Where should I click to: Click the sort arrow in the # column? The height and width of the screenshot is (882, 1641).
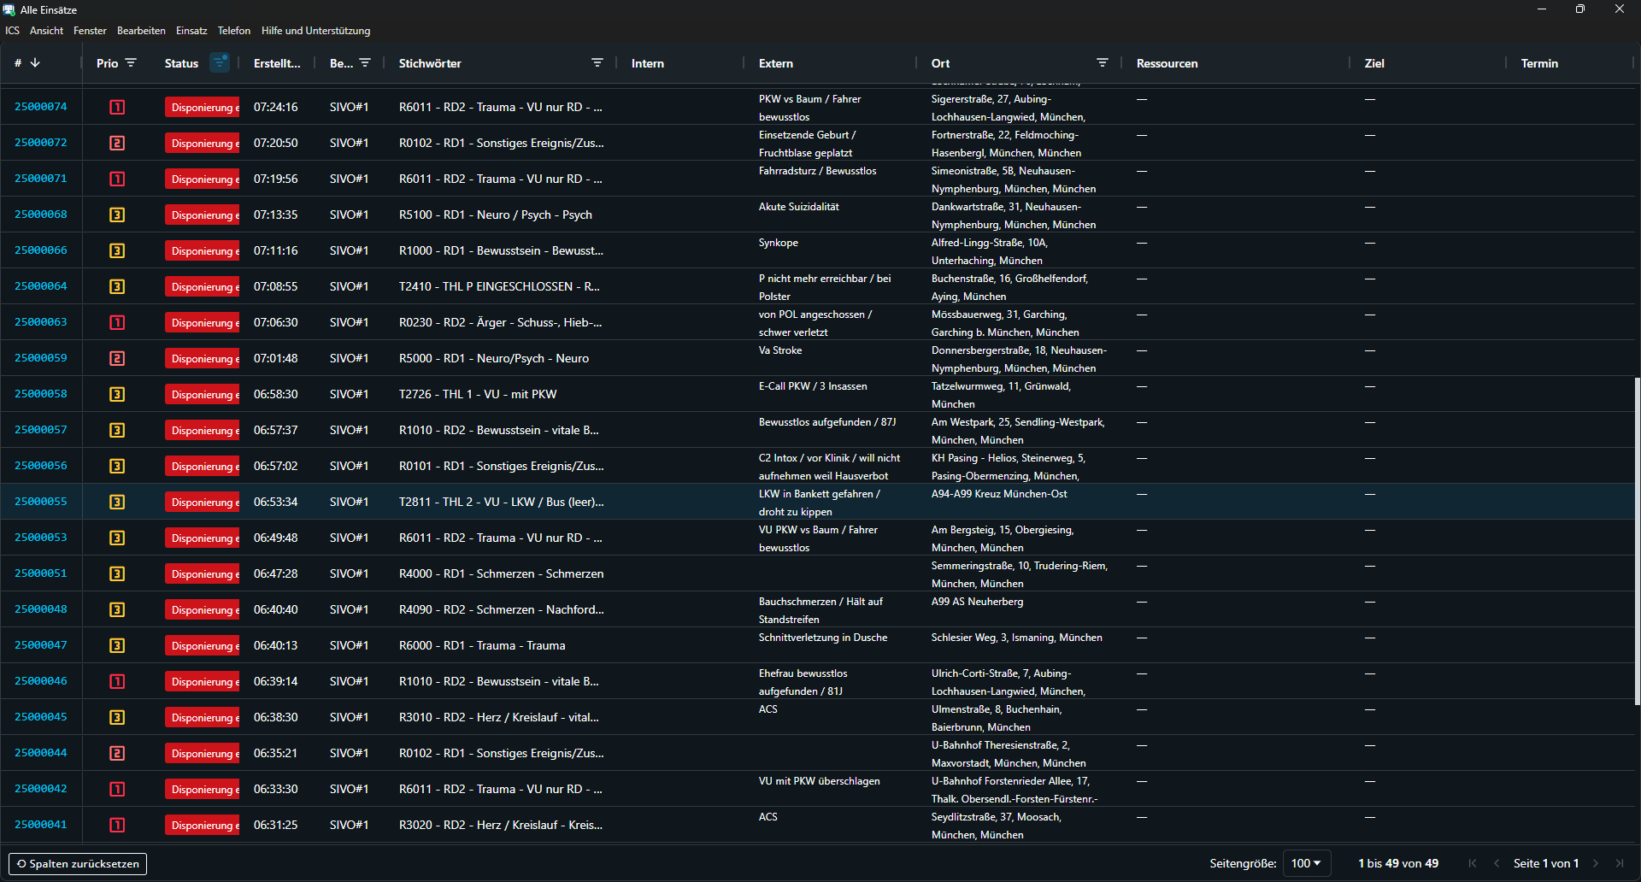pos(35,63)
